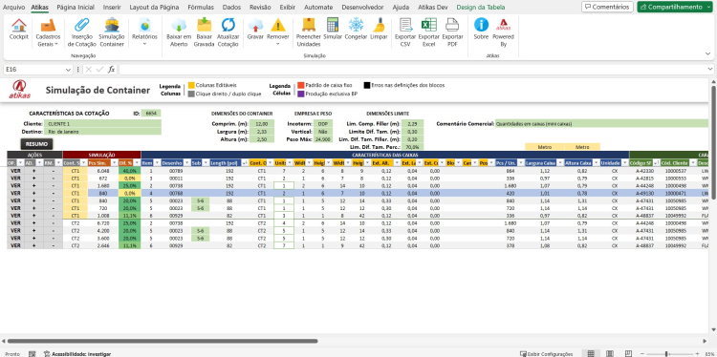Click Atualizar Cotação refresh icon
717x357 pixels.
tap(228, 25)
